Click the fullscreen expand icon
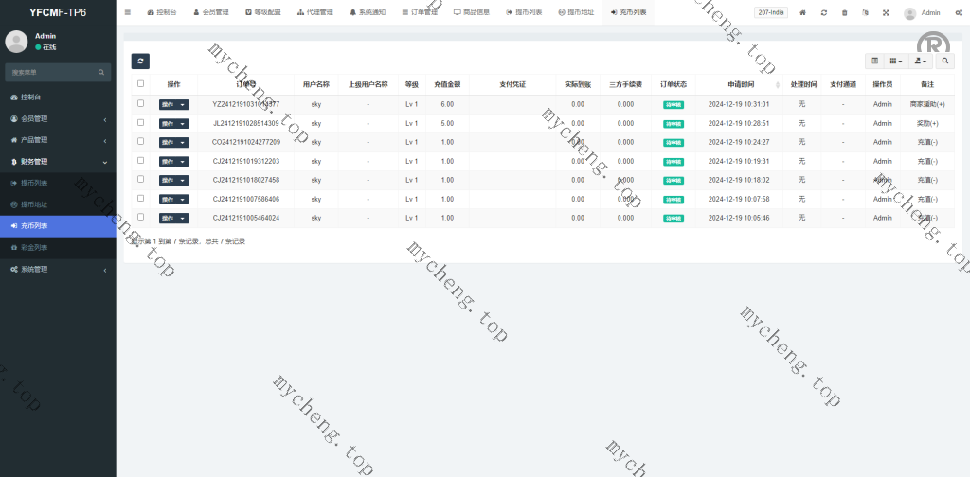The image size is (970, 477). (886, 13)
